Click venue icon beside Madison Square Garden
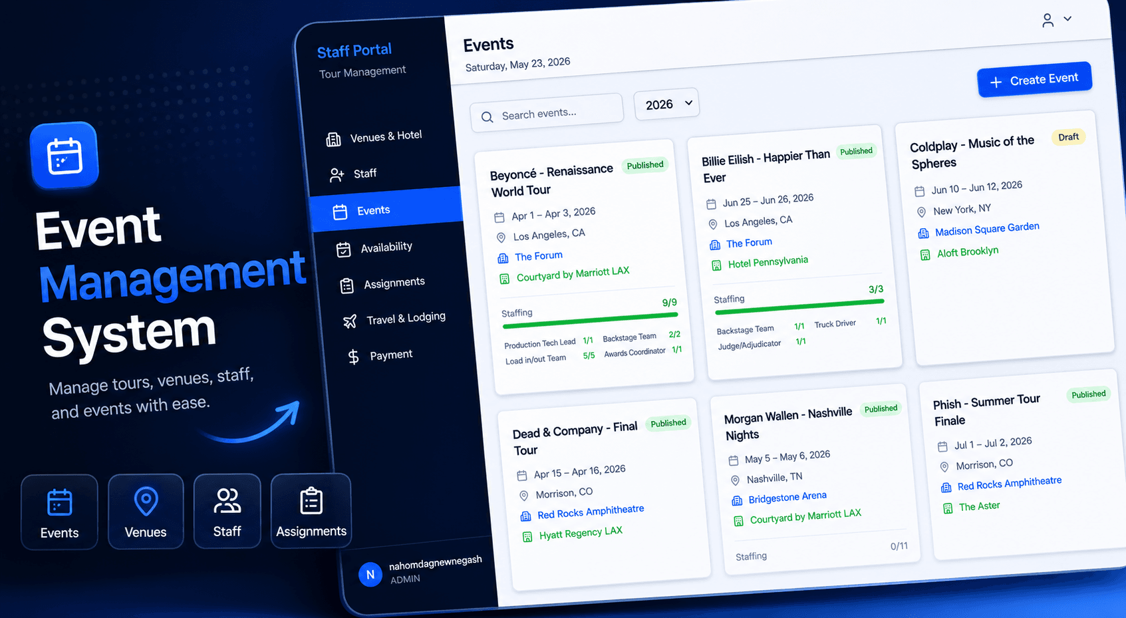The image size is (1126, 618). [923, 233]
